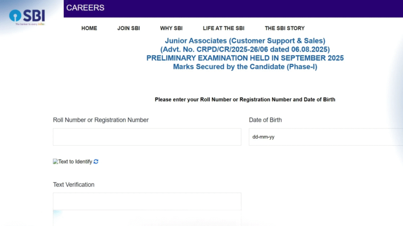Click inside the Roll Number or Registration Number field
403x226 pixels.
pyautogui.click(x=147, y=137)
